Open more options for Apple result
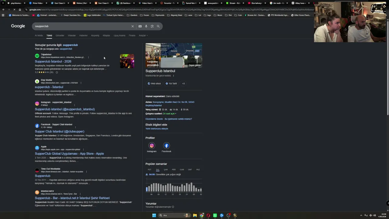This screenshot has height=219, width=389. pyautogui.click(x=83, y=149)
